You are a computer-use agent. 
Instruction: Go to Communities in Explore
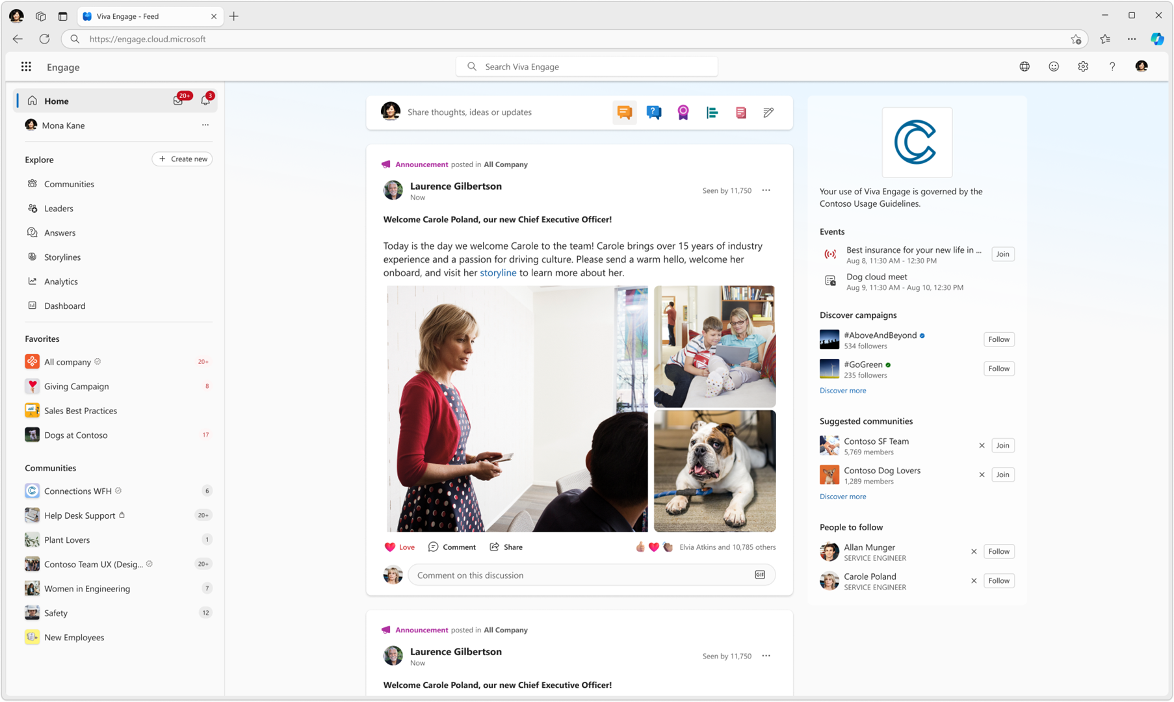point(69,184)
